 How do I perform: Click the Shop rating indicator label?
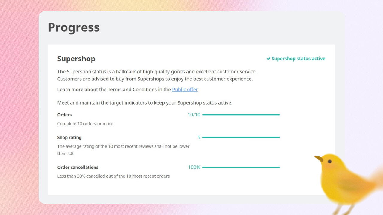[69, 137]
